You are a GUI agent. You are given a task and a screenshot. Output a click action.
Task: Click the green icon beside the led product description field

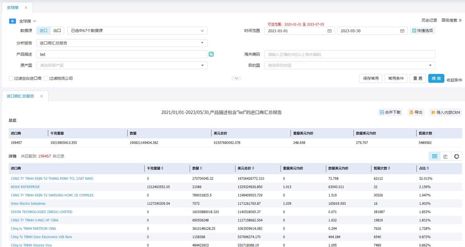(211, 54)
